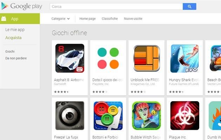Click the Google Play logo

[22, 6]
